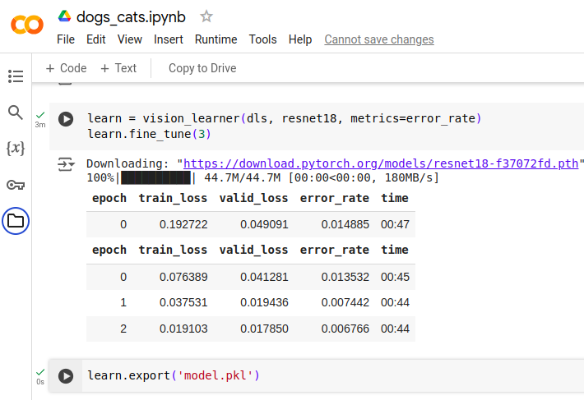
Task: Open the File menu
Action: coord(66,39)
